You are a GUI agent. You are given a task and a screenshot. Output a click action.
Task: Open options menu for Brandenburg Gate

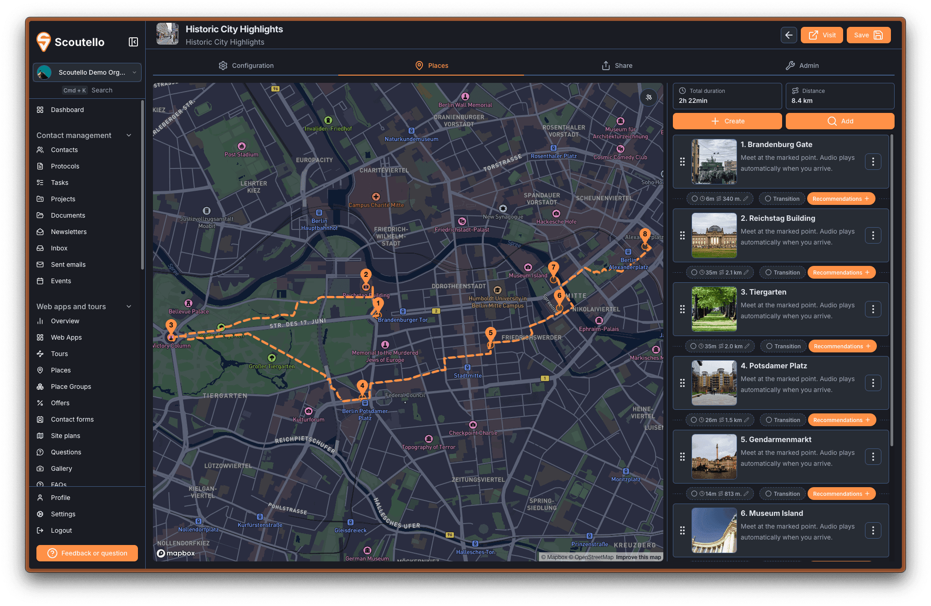coord(873,162)
